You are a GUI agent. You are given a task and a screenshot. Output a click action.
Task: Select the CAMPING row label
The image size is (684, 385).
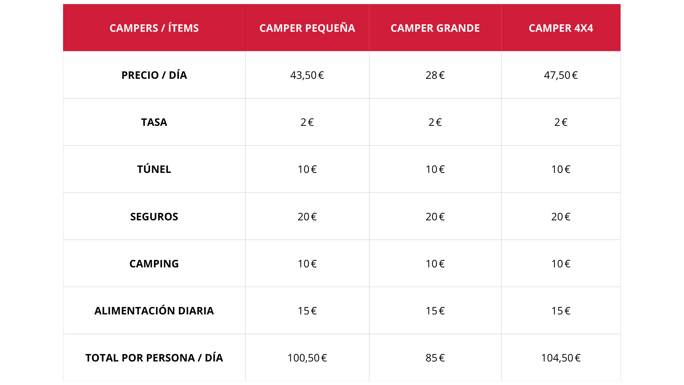154,263
